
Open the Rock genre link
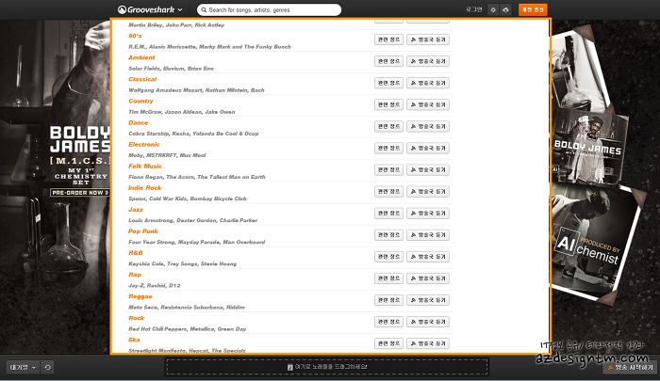[x=137, y=318]
